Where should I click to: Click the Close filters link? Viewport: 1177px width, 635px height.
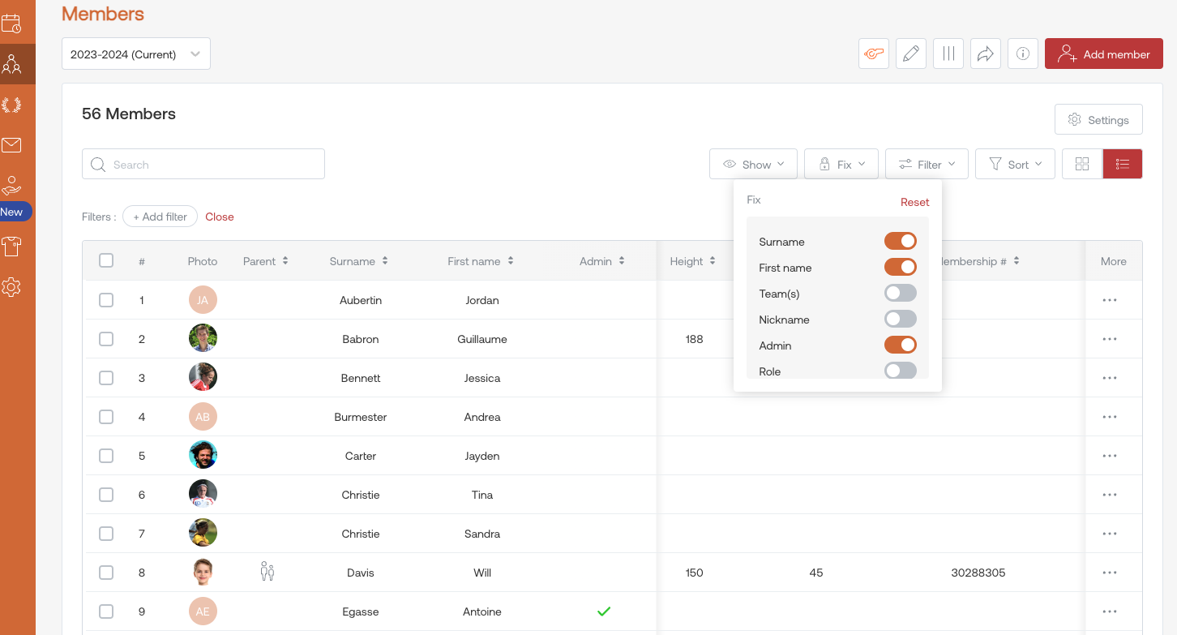click(x=220, y=217)
